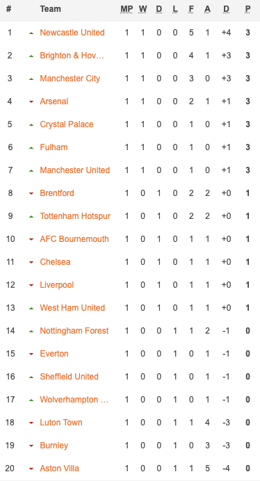Click the green up arrow beside Tottenham Hotspur
The width and height of the screenshot is (260, 481).
pos(31,216)
